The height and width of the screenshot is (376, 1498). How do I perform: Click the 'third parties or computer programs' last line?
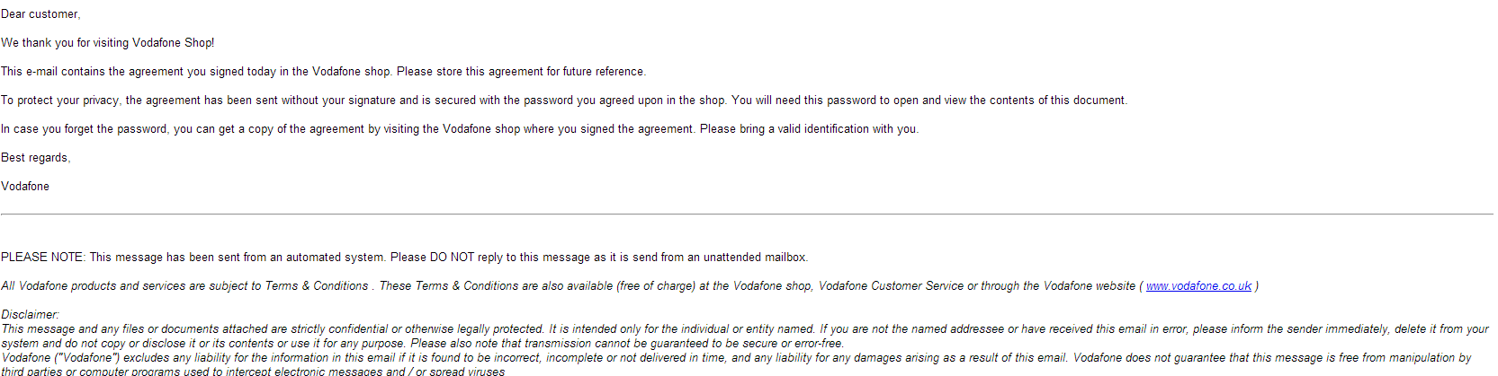pos(253,372)
